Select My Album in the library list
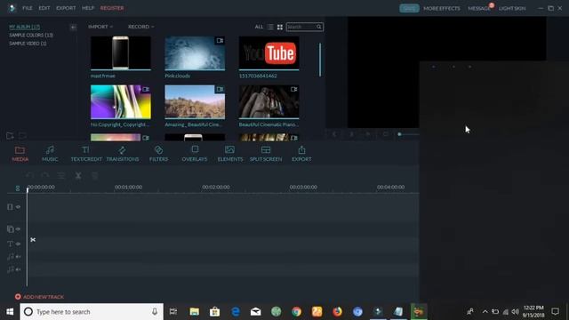The image size is (569, 320). click(x=24, y=27)
